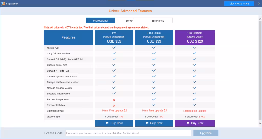Click Pro checkmark for Copy OS disk/partition
262x139 pixels.
tap(114, 53)
